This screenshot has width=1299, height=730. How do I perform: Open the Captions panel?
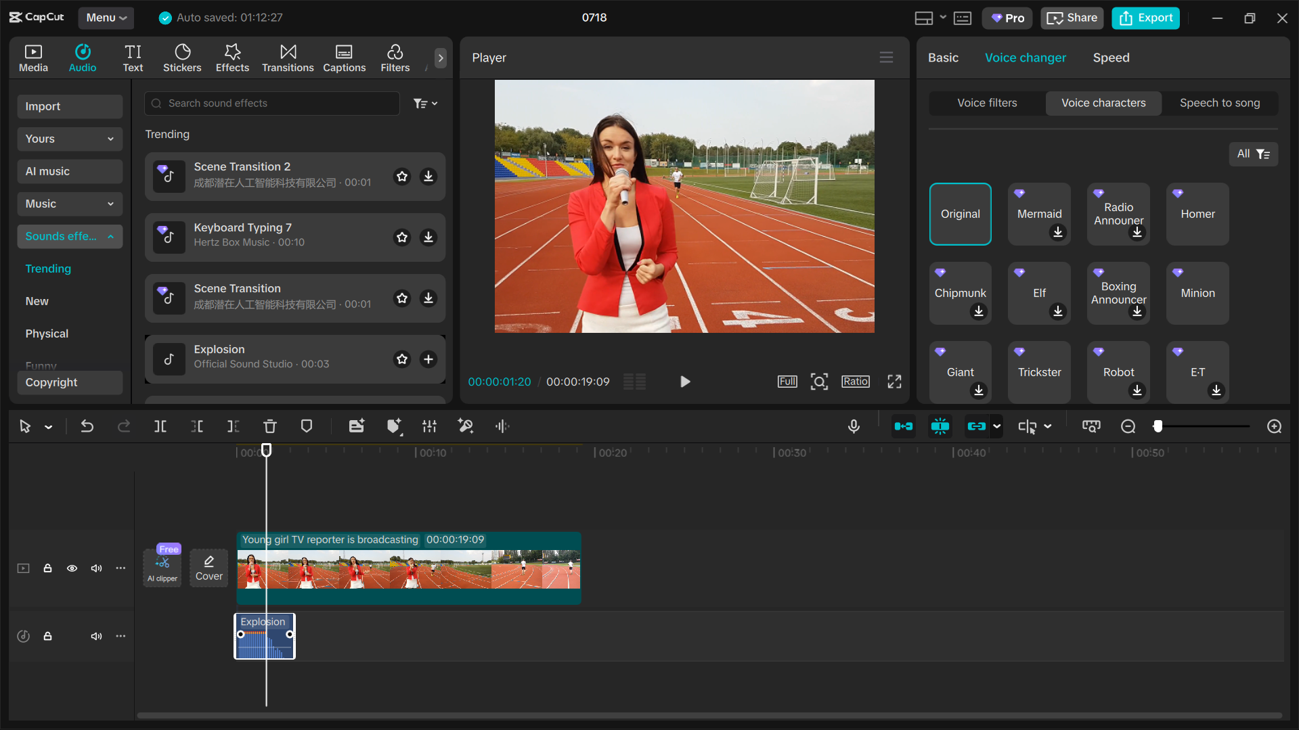tap(344, 58)
